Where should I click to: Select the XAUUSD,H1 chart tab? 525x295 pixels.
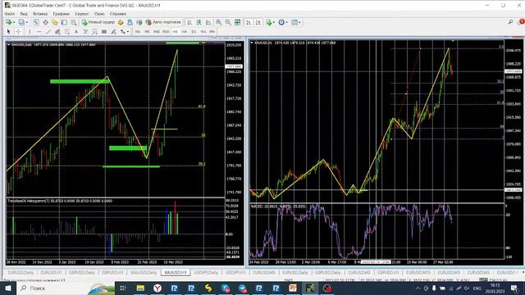pos(176,273)
